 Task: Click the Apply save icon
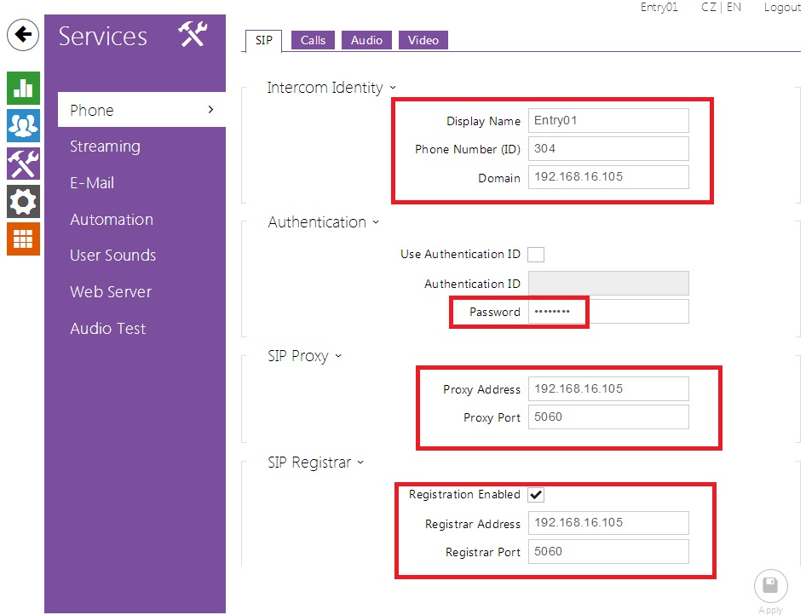[x=769, y=586]
